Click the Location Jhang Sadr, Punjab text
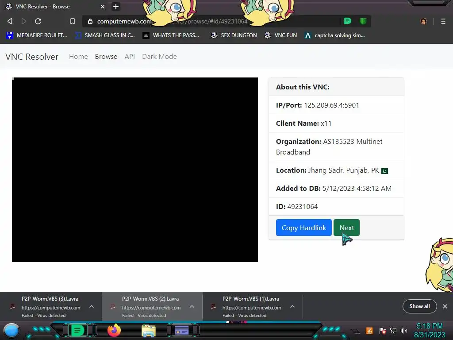The width and height of the screenshot is (453, 340). (327, 170)
